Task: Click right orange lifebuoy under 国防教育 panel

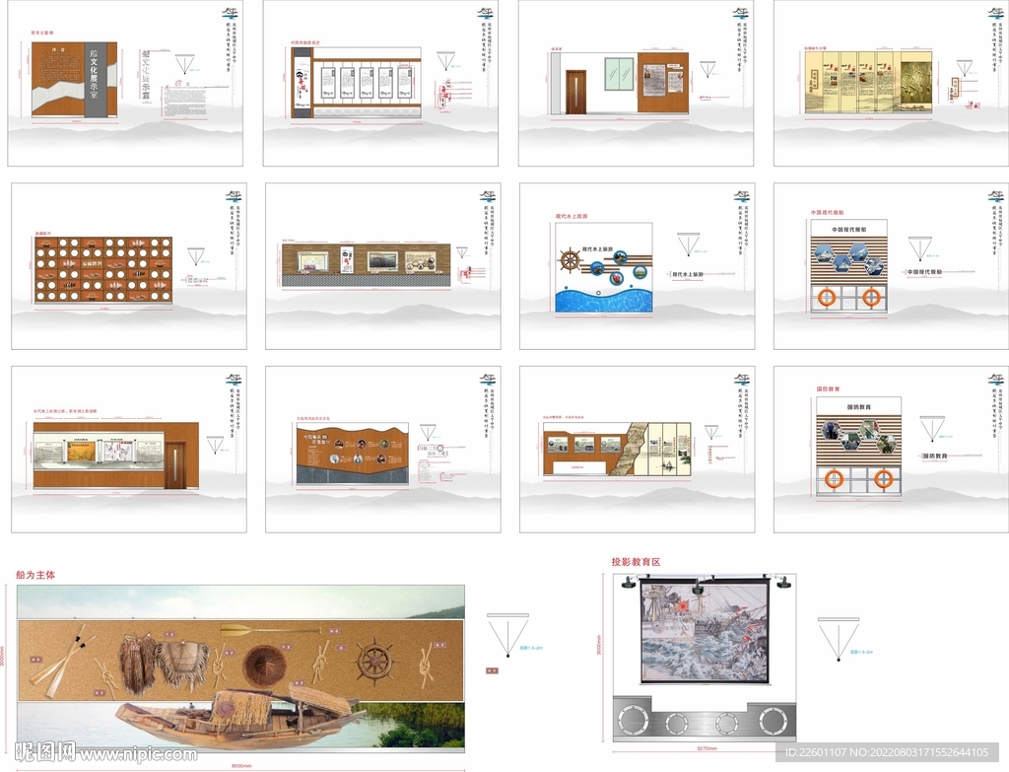Action: [883, 479]
